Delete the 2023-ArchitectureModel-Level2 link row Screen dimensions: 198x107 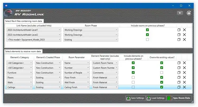(184, 35)
